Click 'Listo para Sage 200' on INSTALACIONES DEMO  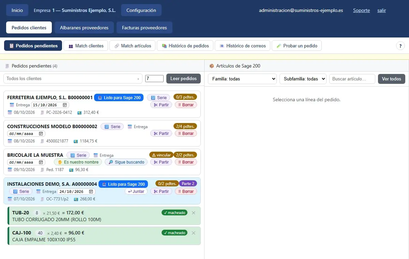[123, 184]
